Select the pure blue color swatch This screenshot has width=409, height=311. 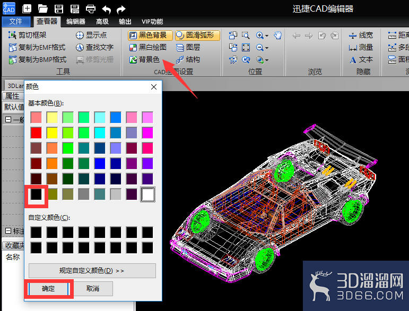click(x=100, y=164)
